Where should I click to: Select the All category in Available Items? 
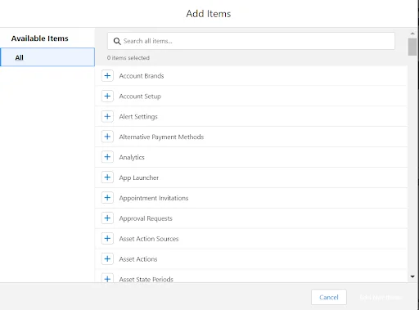(x=47, y=57)
